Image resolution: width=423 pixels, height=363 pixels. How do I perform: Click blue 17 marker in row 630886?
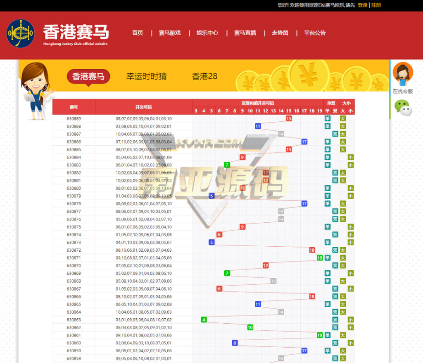[x=304, y=142]
